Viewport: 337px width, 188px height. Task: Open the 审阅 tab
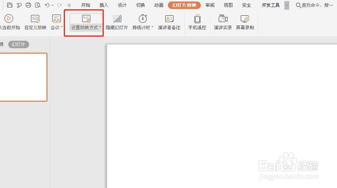pos(210,5)
